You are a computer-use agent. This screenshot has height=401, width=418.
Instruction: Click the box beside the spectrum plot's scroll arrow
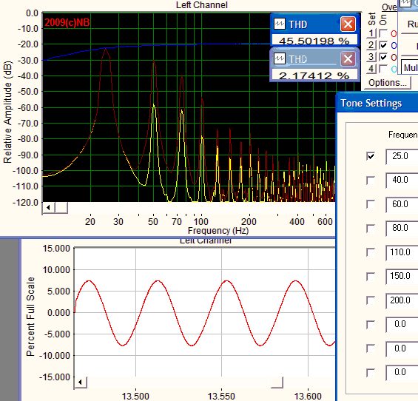point(61,208)
